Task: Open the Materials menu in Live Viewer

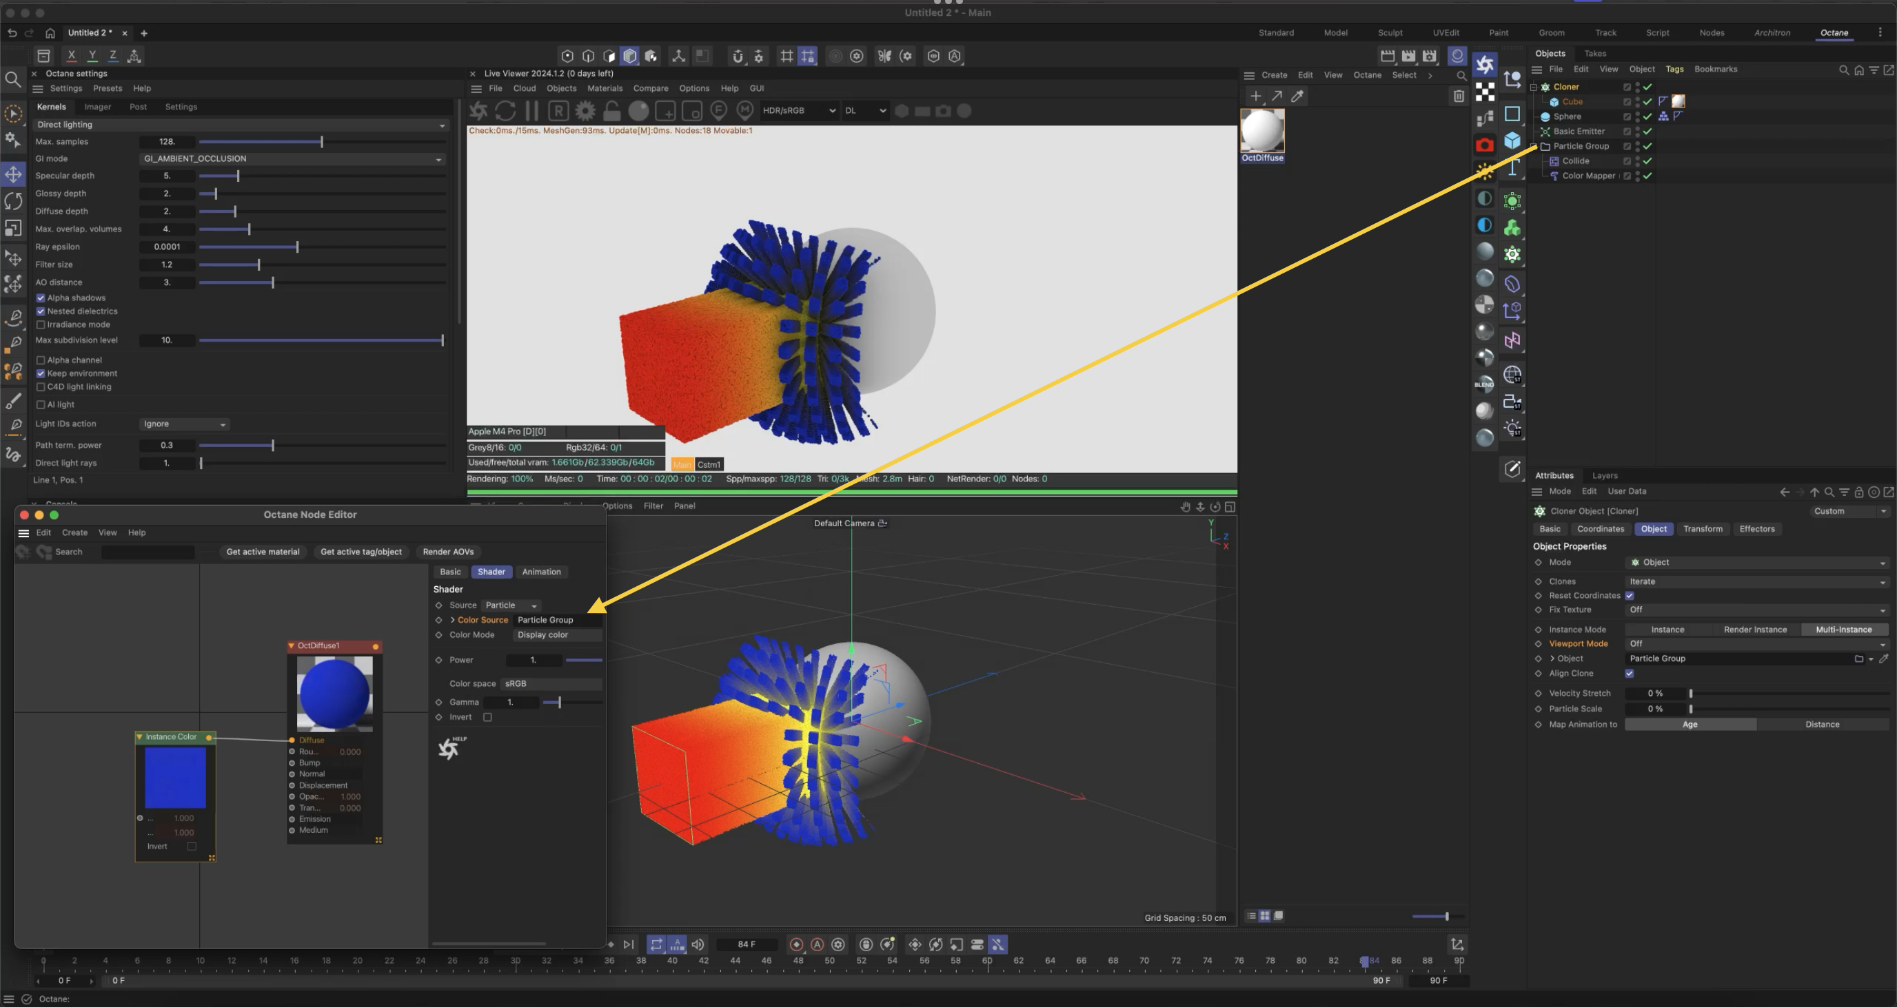Action: (604, 88)
